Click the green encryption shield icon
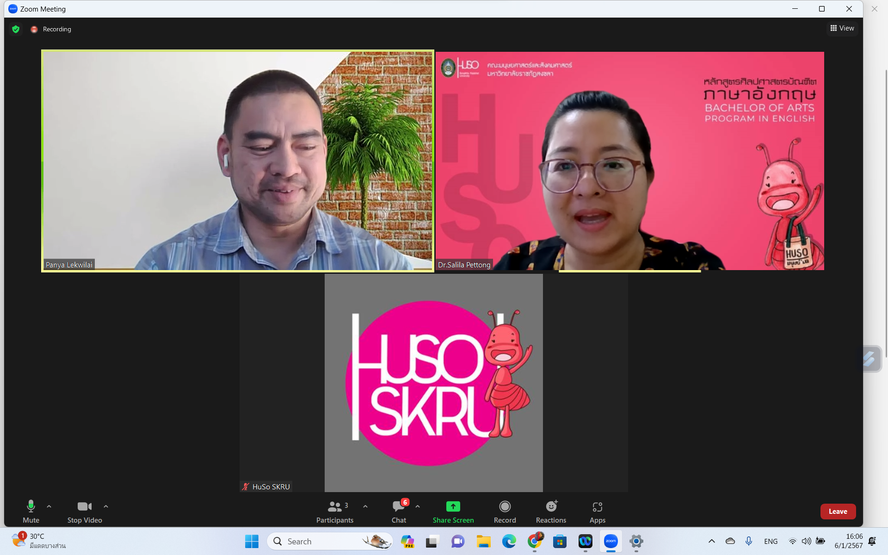The image size is (888, 555). (16, 29)
